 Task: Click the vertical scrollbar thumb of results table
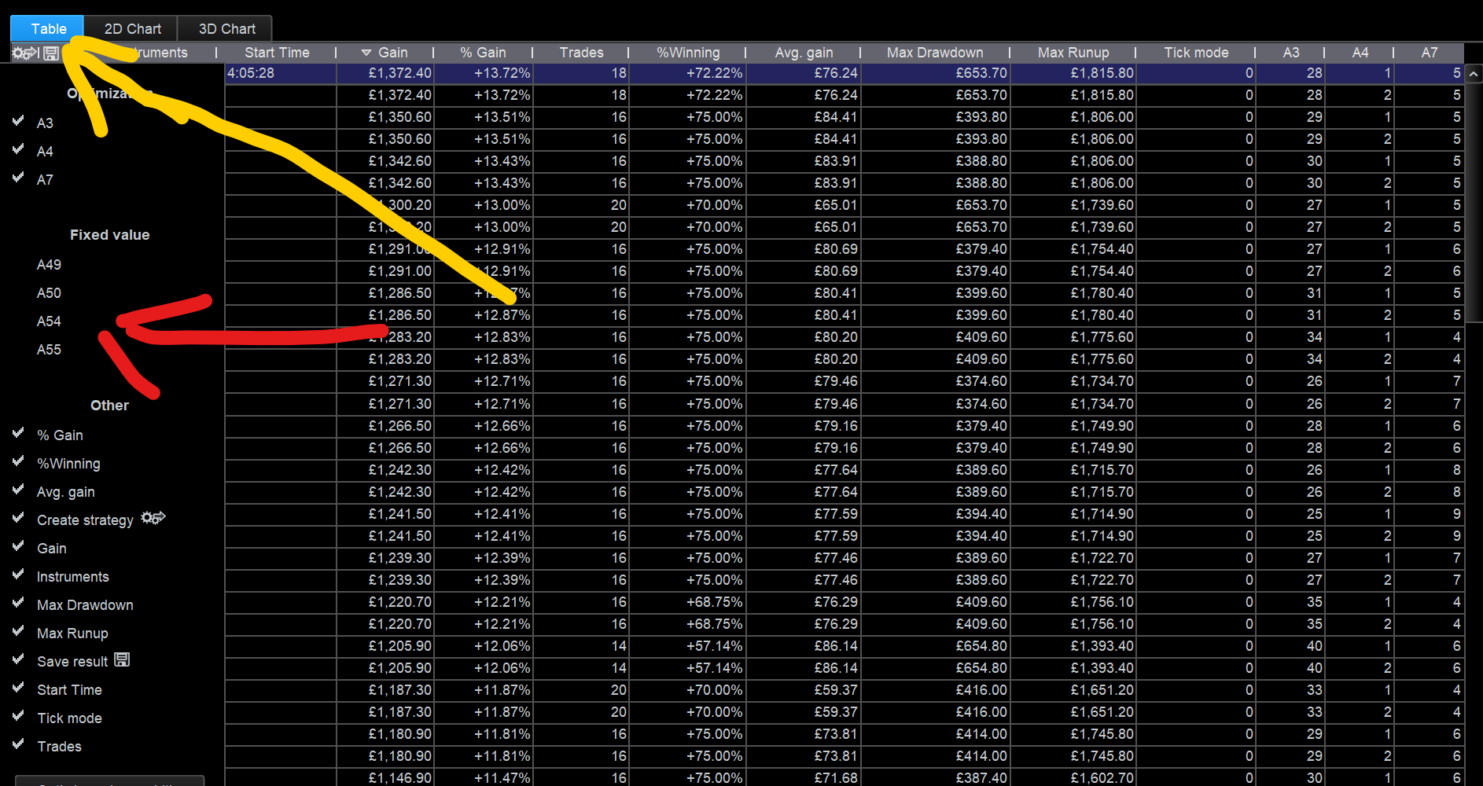coord(1474,203)
